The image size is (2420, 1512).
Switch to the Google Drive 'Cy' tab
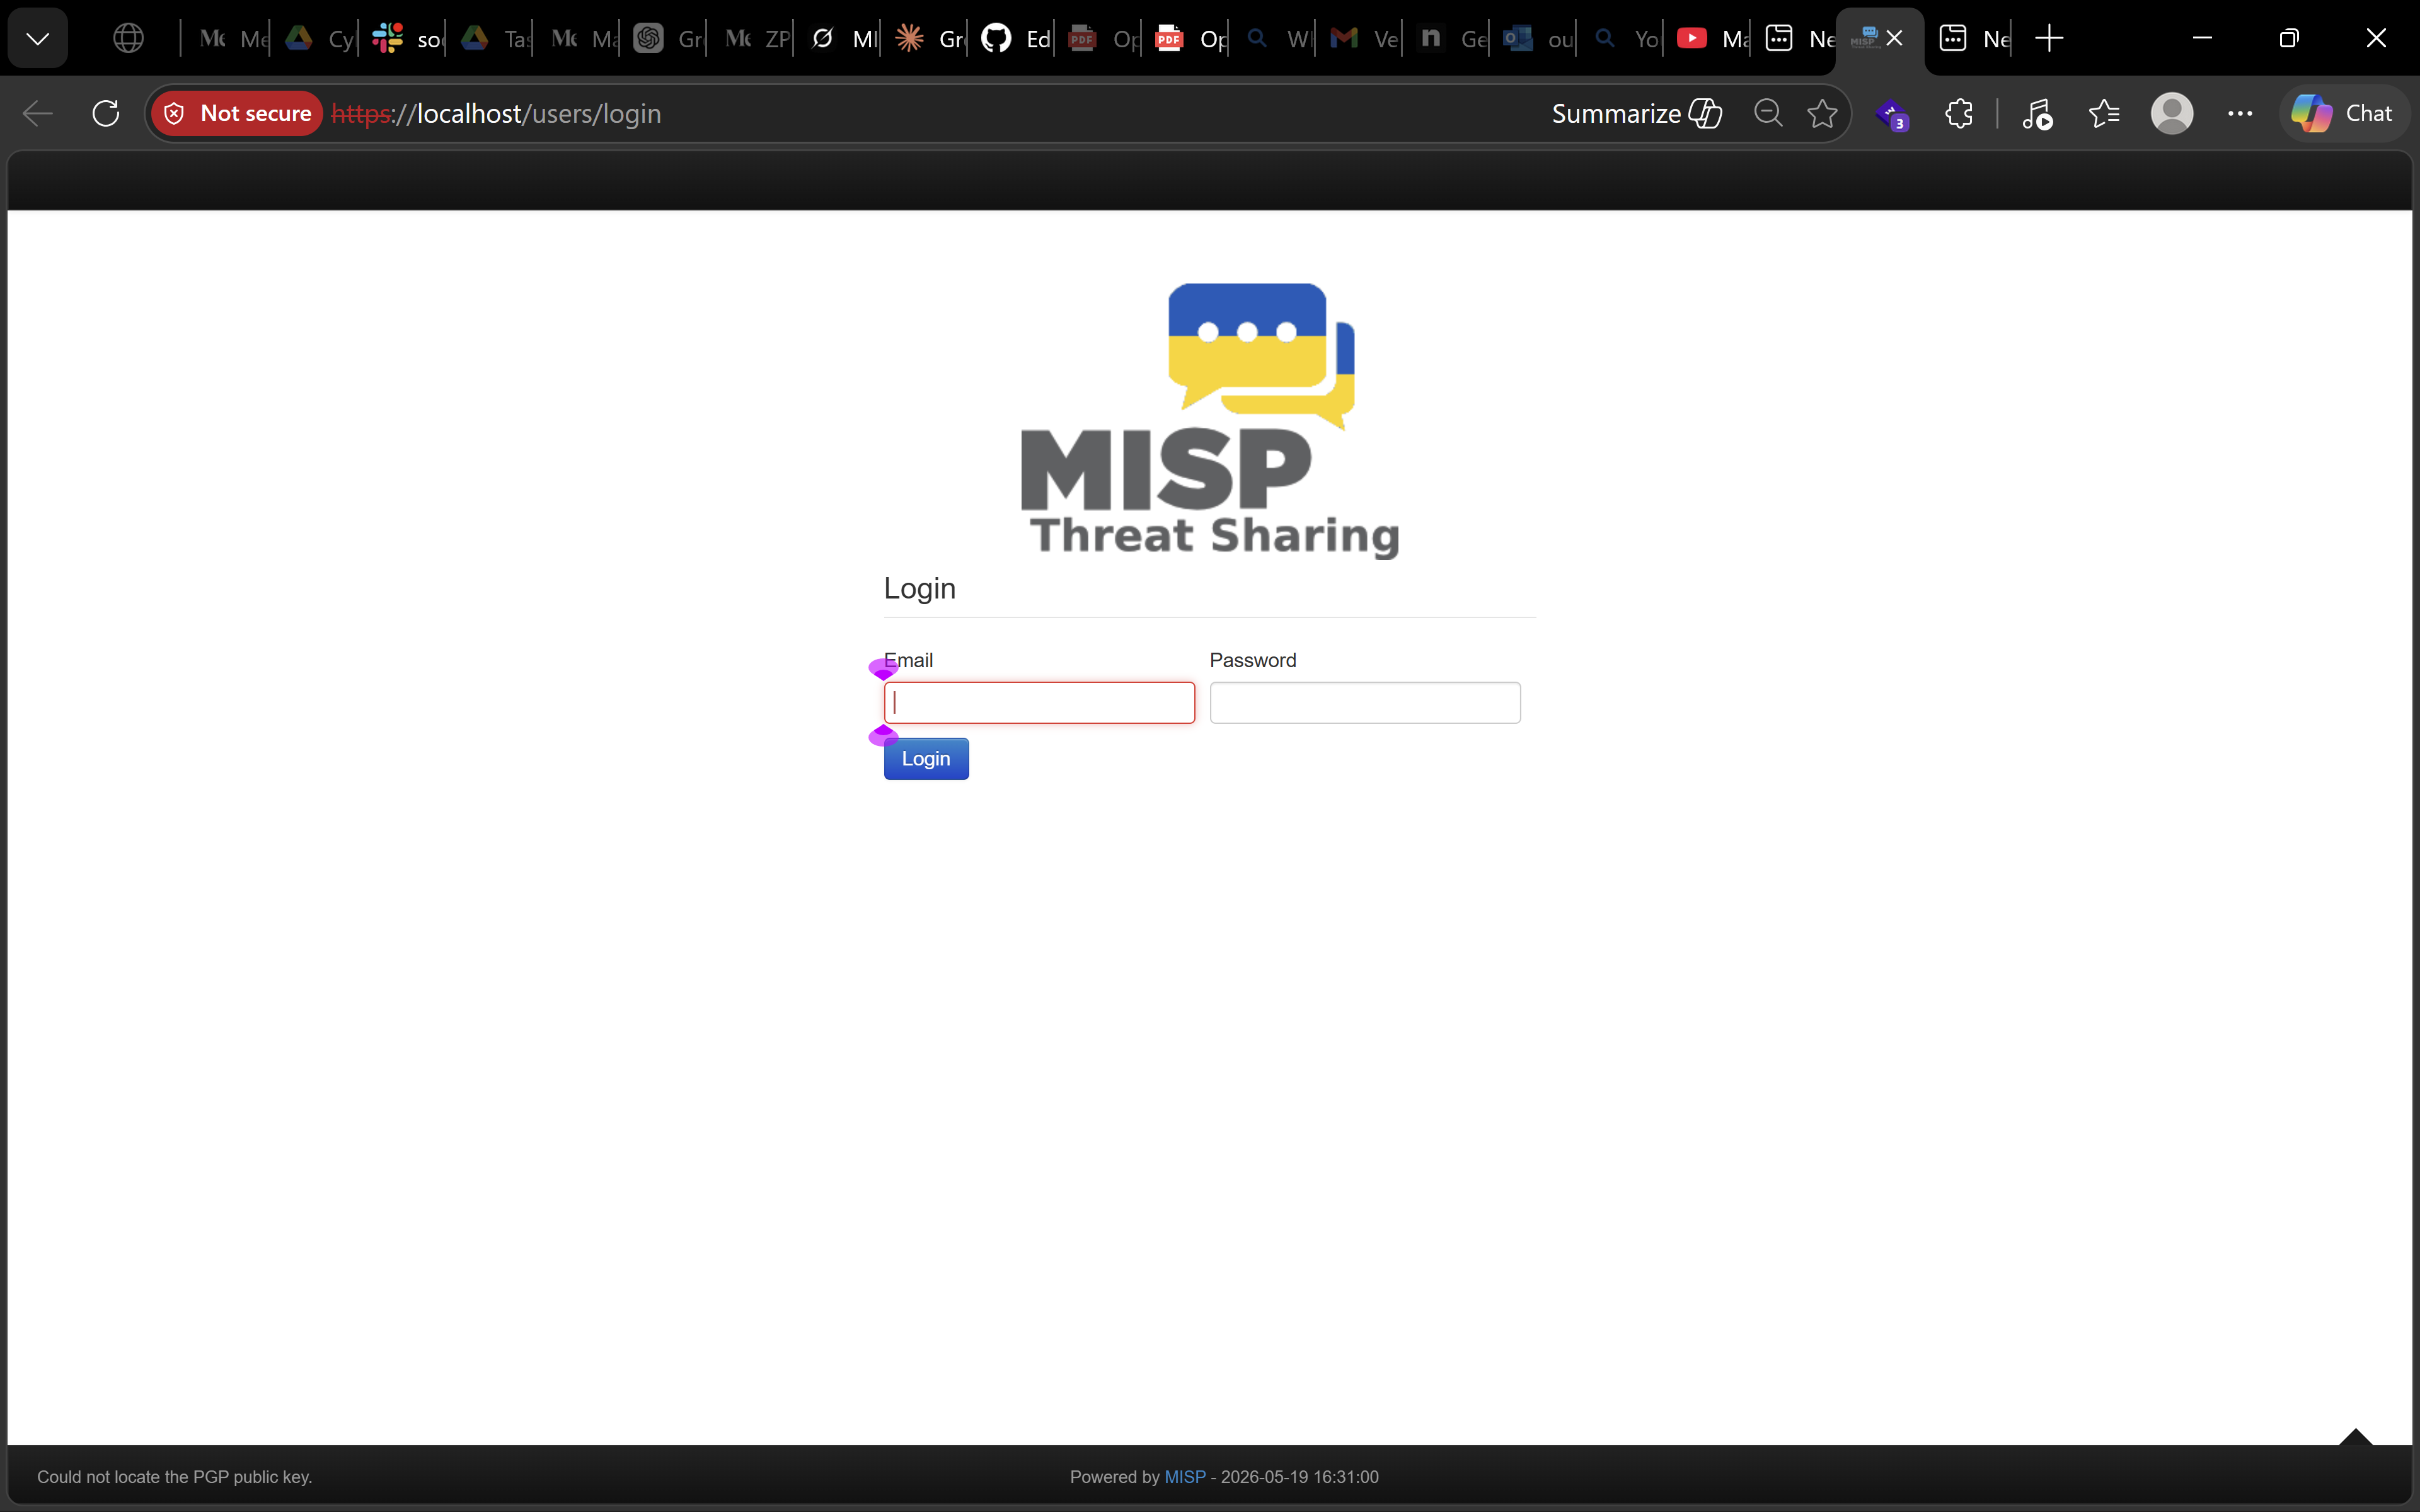(319, 38)
